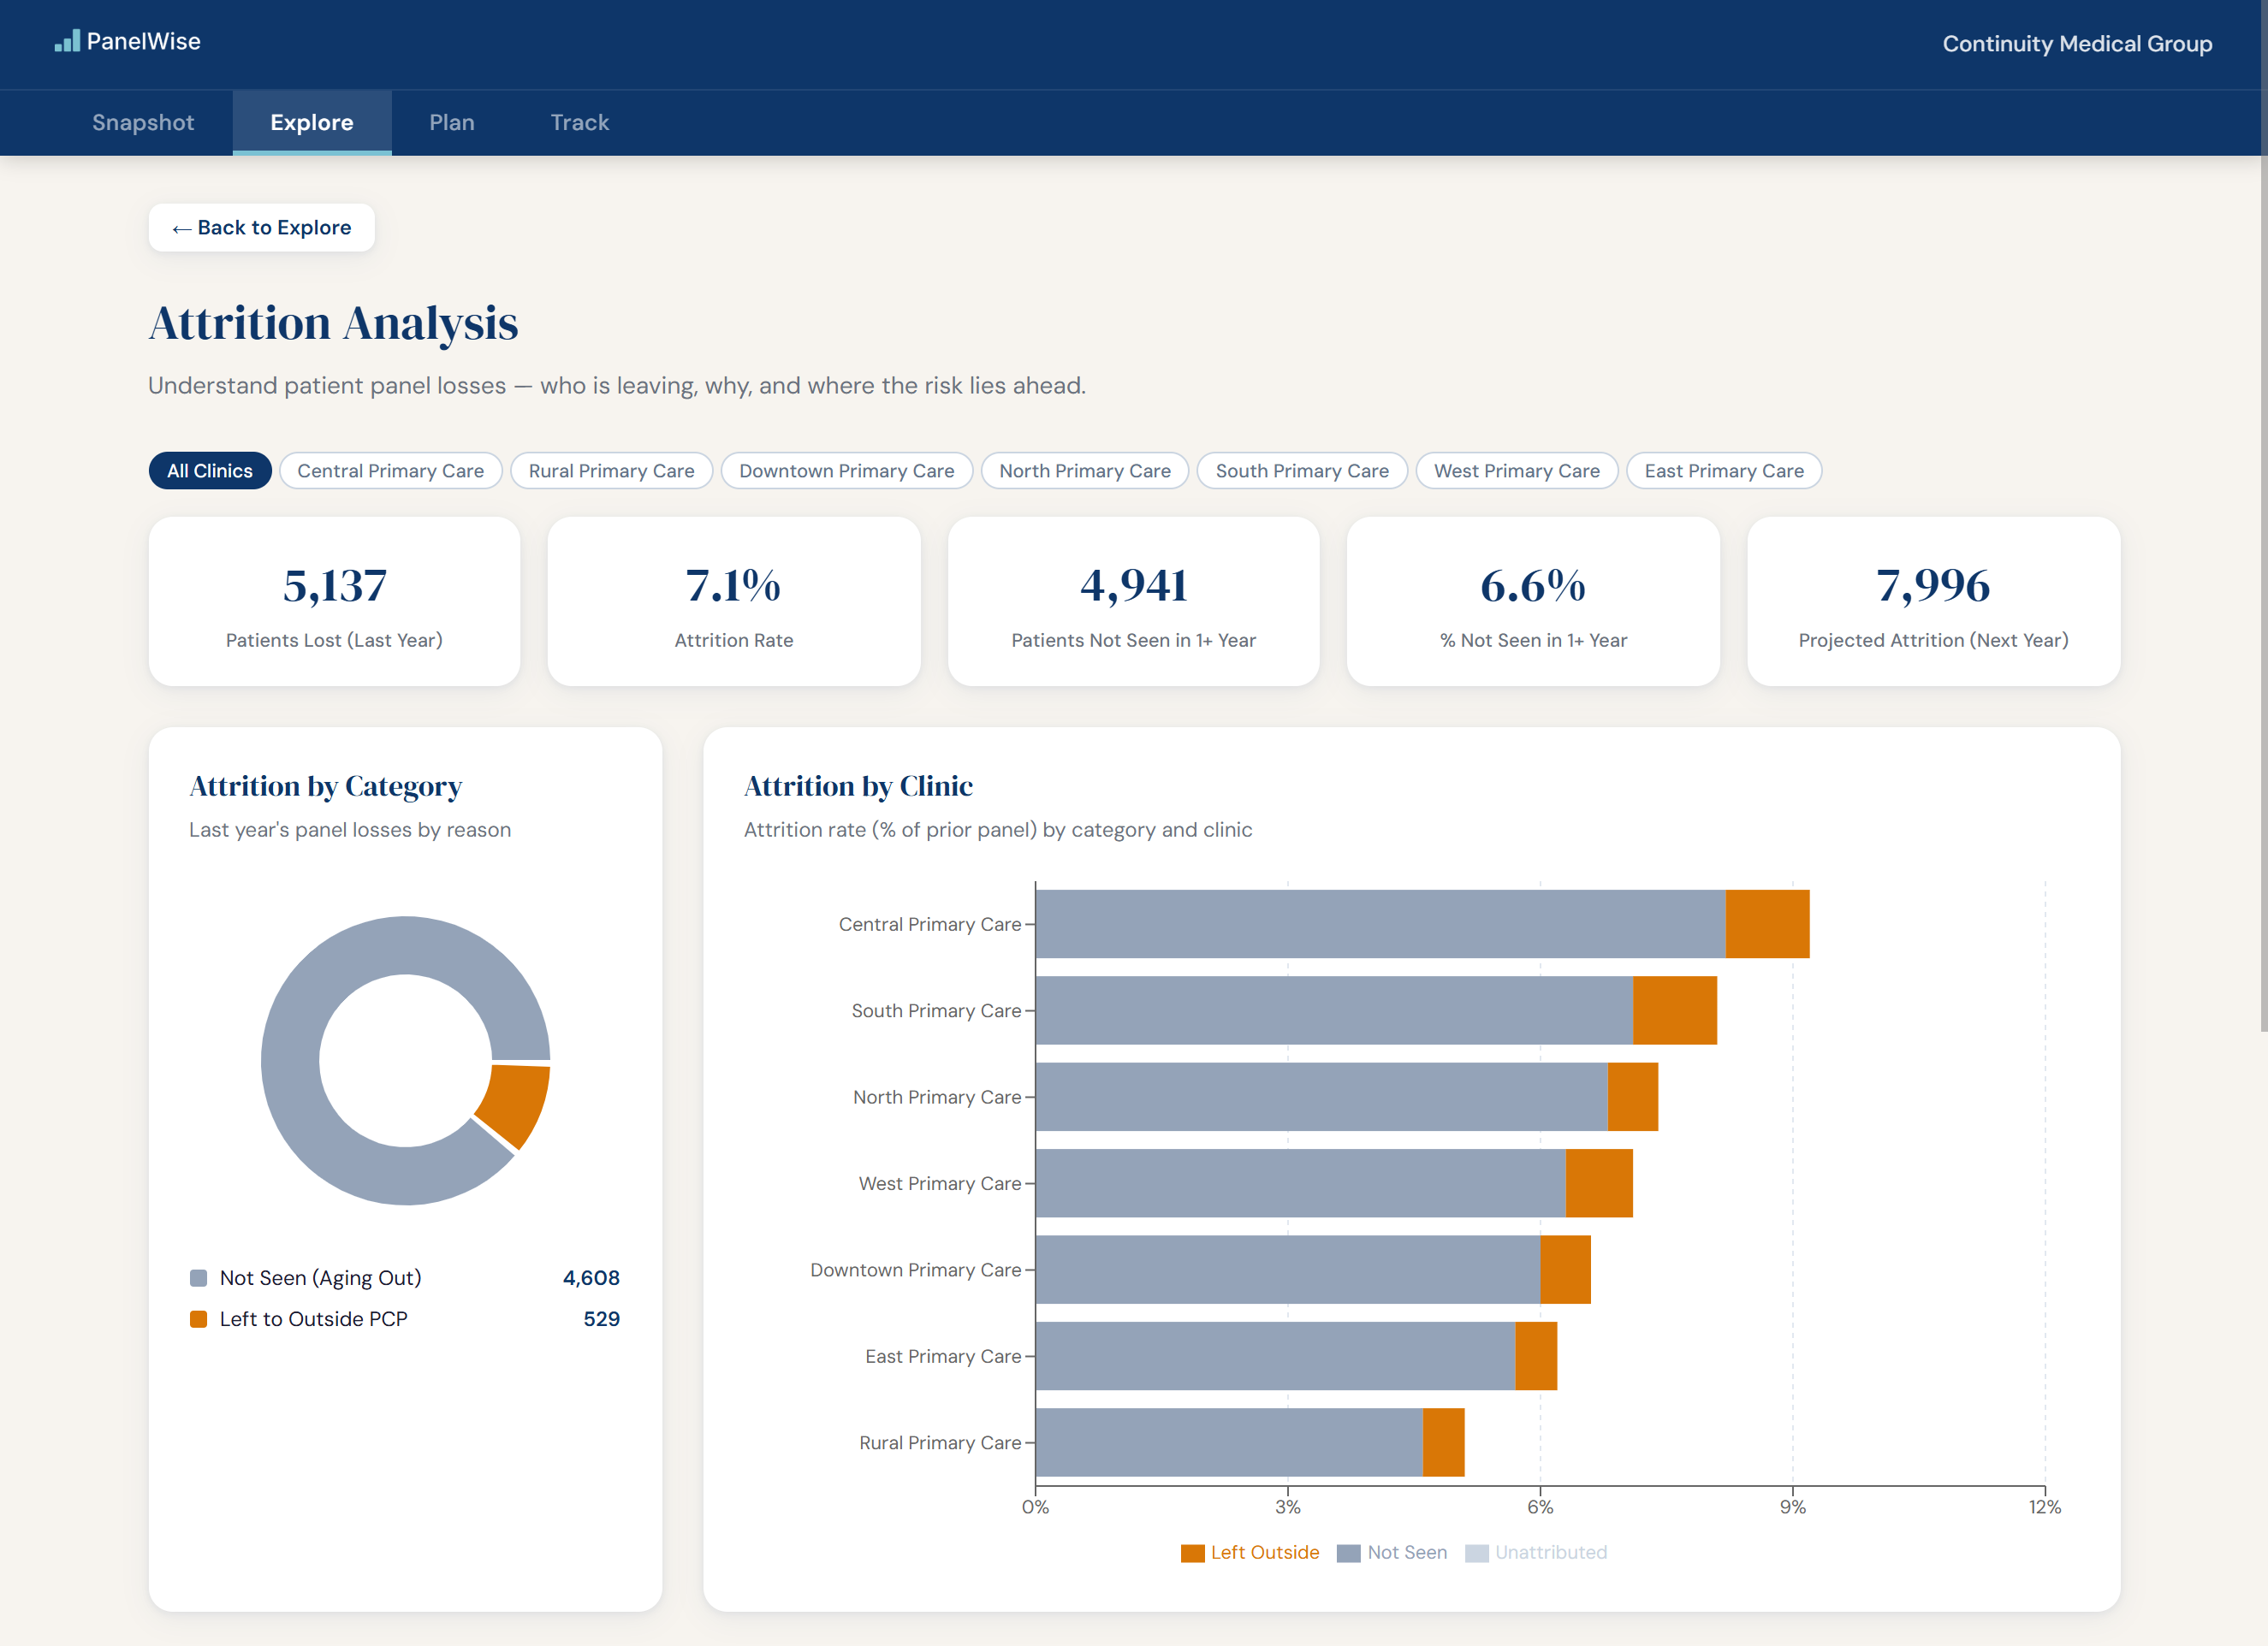Image resolution: width=2268 pixels, height=1646 pixels.
Task: Click the PanelWise logo icon
Action: click(x=67, y=41)
